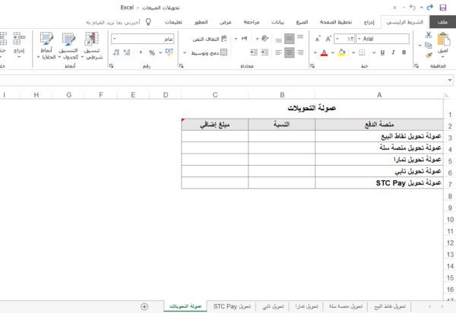Switch to the Developer (المطور) tab
Image resolution: width=456 pixels, height=313 pixels.
(x=201, y=22)
